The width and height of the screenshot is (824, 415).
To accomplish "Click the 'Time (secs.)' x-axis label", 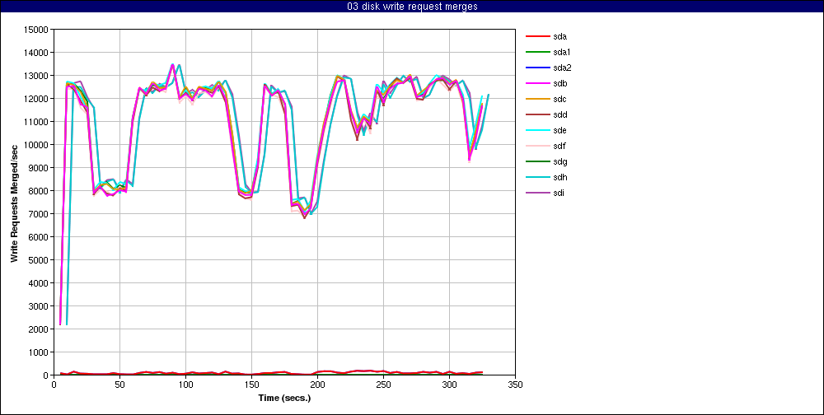I will [x=285, y=399].
